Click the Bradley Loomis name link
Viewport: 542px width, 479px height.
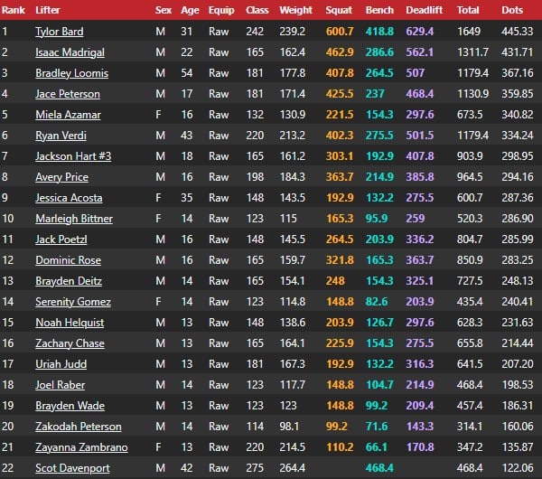(x=72, y=73)
